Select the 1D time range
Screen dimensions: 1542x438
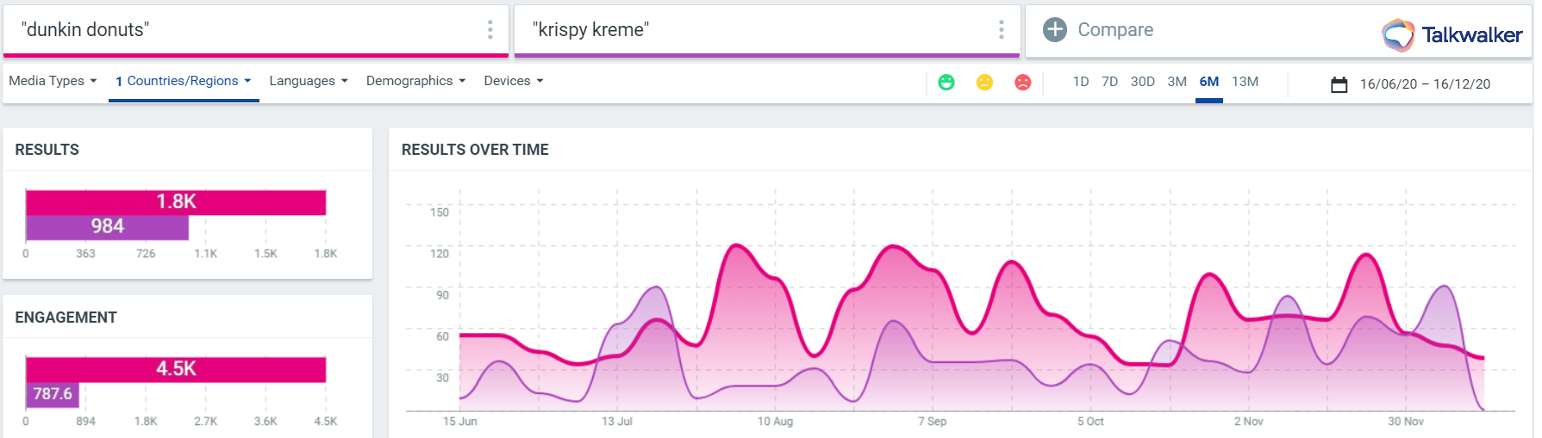pos(1080,82)
